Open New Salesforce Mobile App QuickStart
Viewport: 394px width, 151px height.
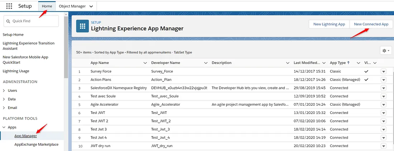tap(25, 60)
